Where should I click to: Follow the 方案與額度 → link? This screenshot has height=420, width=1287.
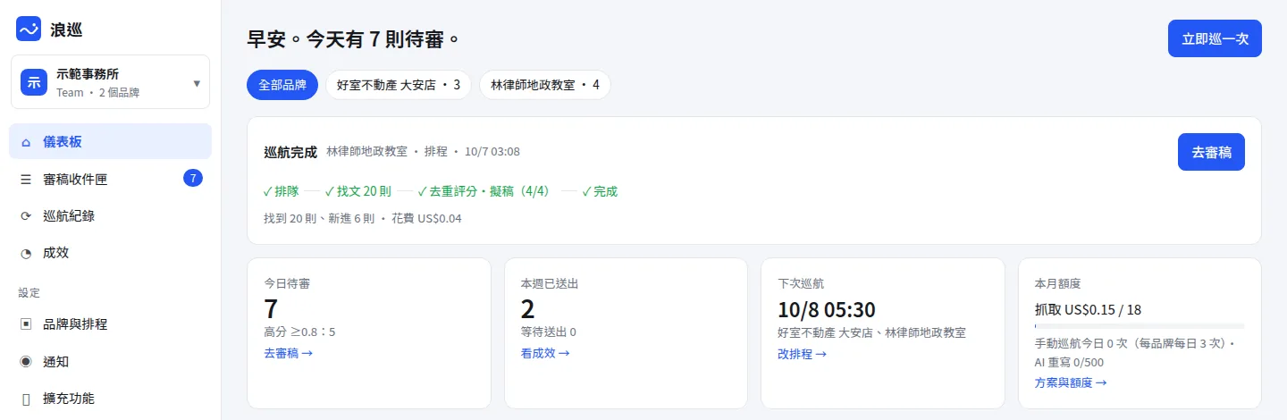coord(1071,382)
